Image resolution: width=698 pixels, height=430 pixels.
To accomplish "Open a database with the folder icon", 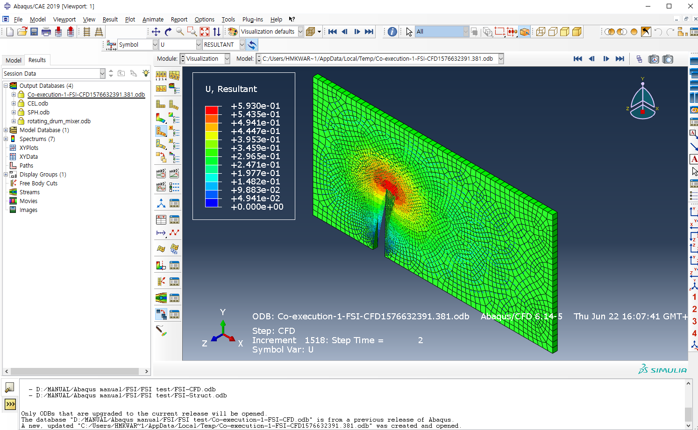I will click(x=22, y=32).
